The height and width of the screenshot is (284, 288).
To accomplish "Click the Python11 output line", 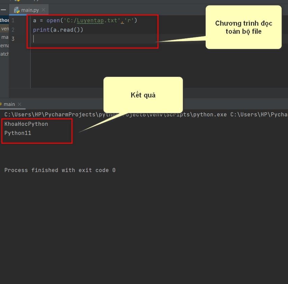I will click(x=18, y=133).
